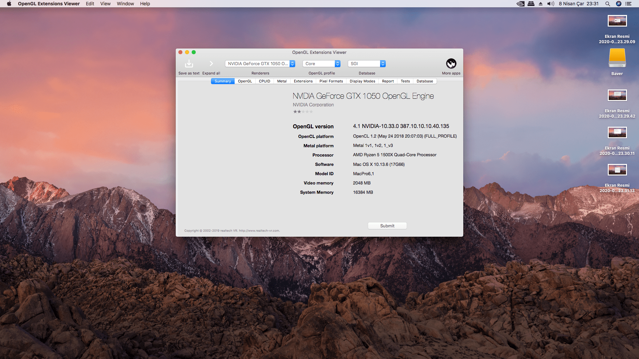Open the Renderers dropdown showing NVIDIA GeForce

click(x=260, y=63)
